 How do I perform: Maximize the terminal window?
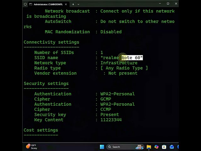point(168,4)
